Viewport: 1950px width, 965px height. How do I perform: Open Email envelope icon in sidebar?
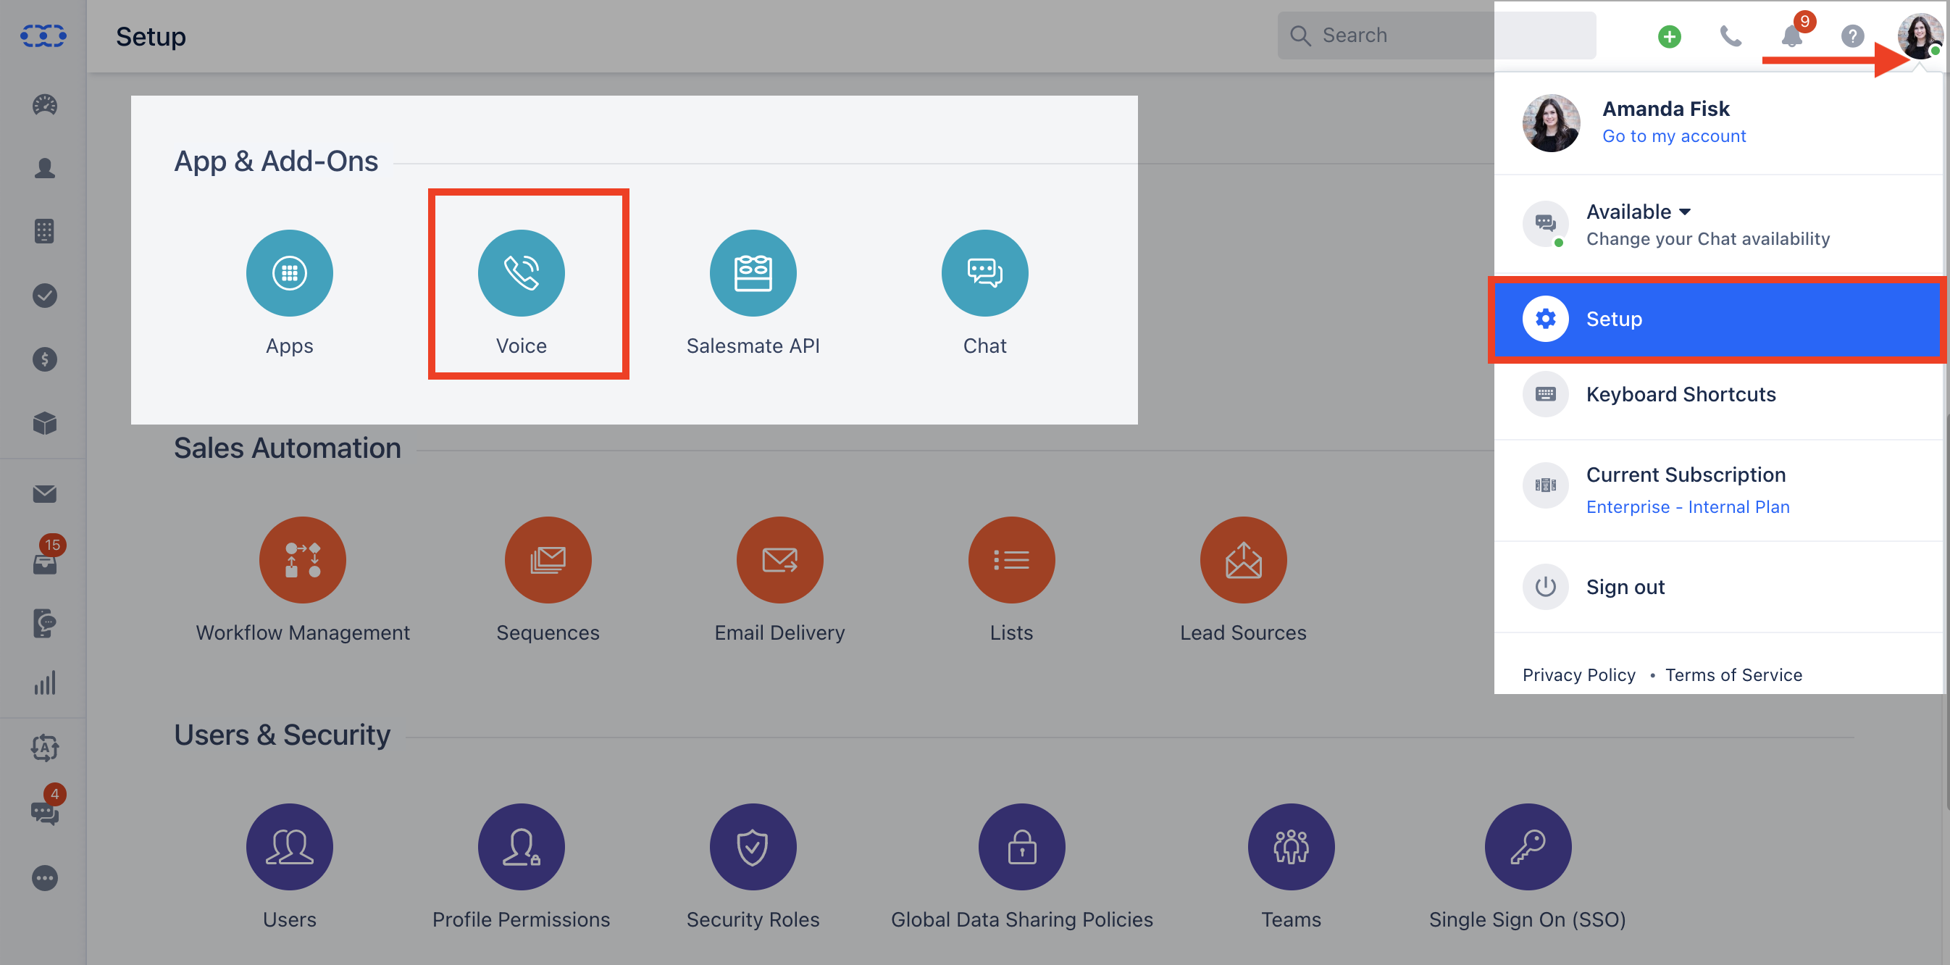45,494
